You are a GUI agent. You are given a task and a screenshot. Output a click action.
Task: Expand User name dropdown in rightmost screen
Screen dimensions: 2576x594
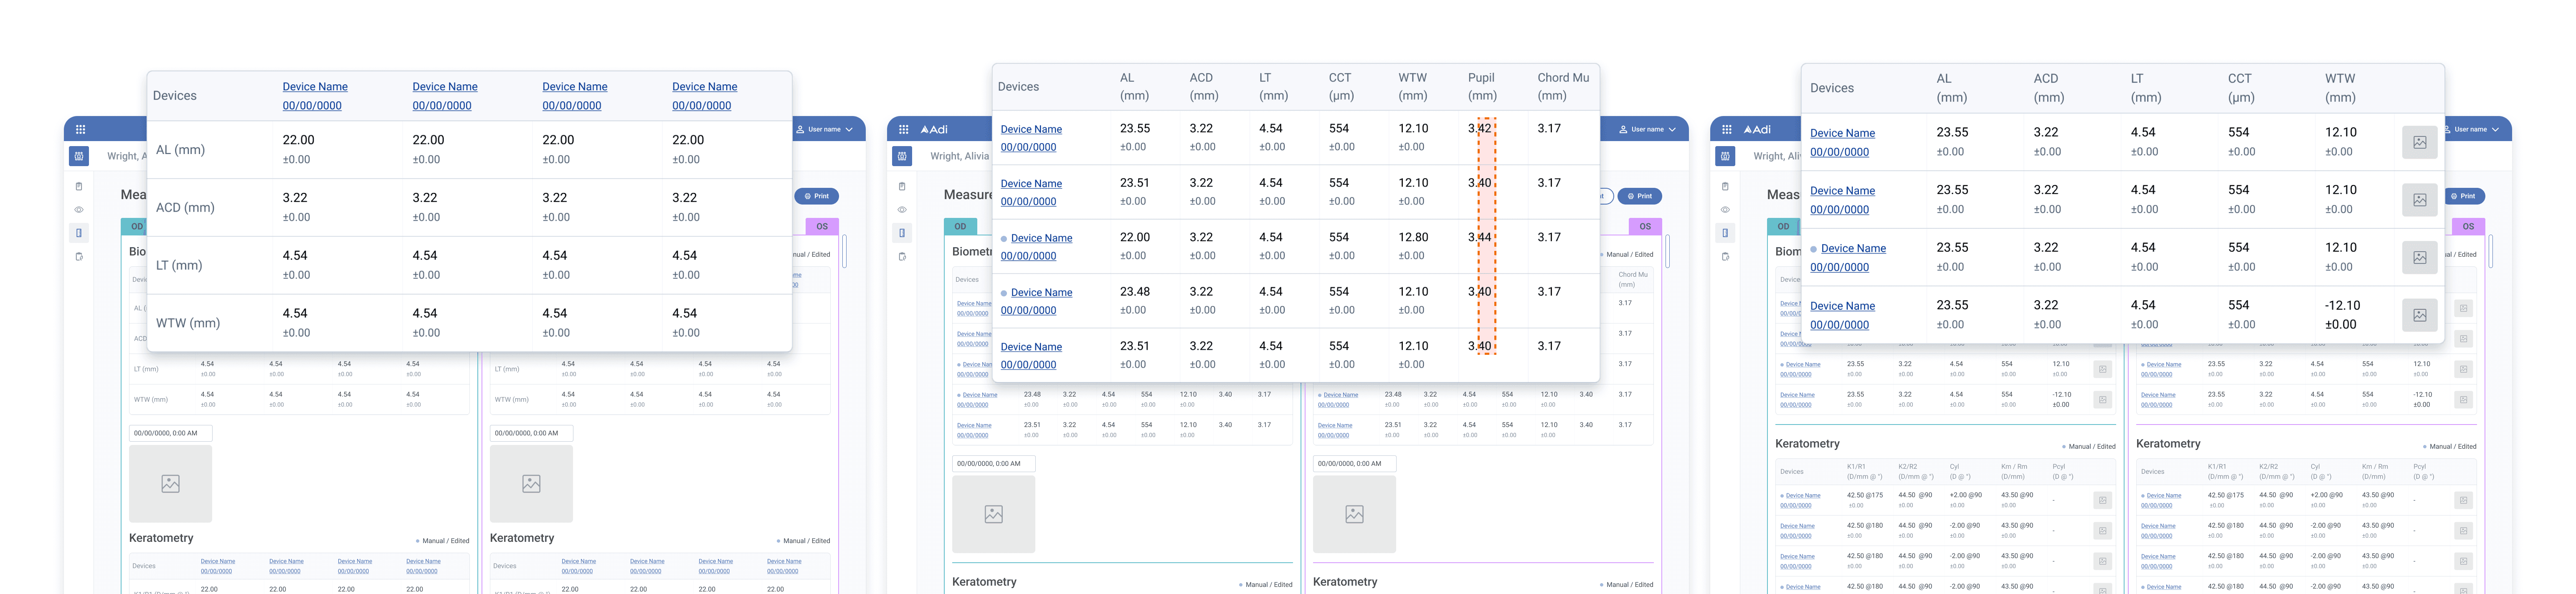(2472, 129)
